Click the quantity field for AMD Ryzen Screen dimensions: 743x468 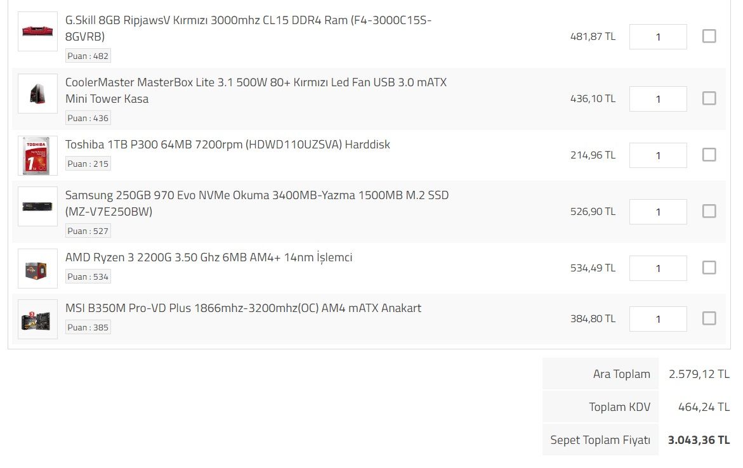click(x=657, y=268)
